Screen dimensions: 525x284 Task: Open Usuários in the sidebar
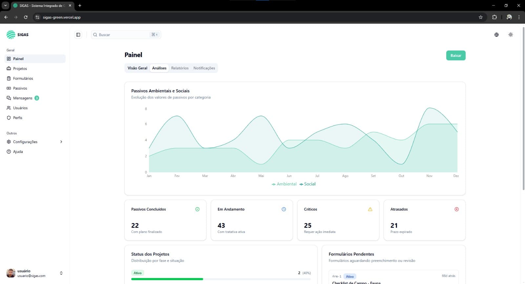click(20, 108)
